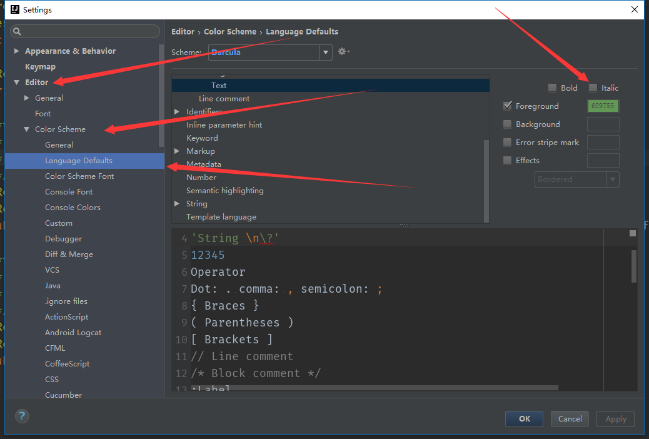Expand the String attribute group
The width and height of the screenshot is (649, 439).
tap(177, 204)
